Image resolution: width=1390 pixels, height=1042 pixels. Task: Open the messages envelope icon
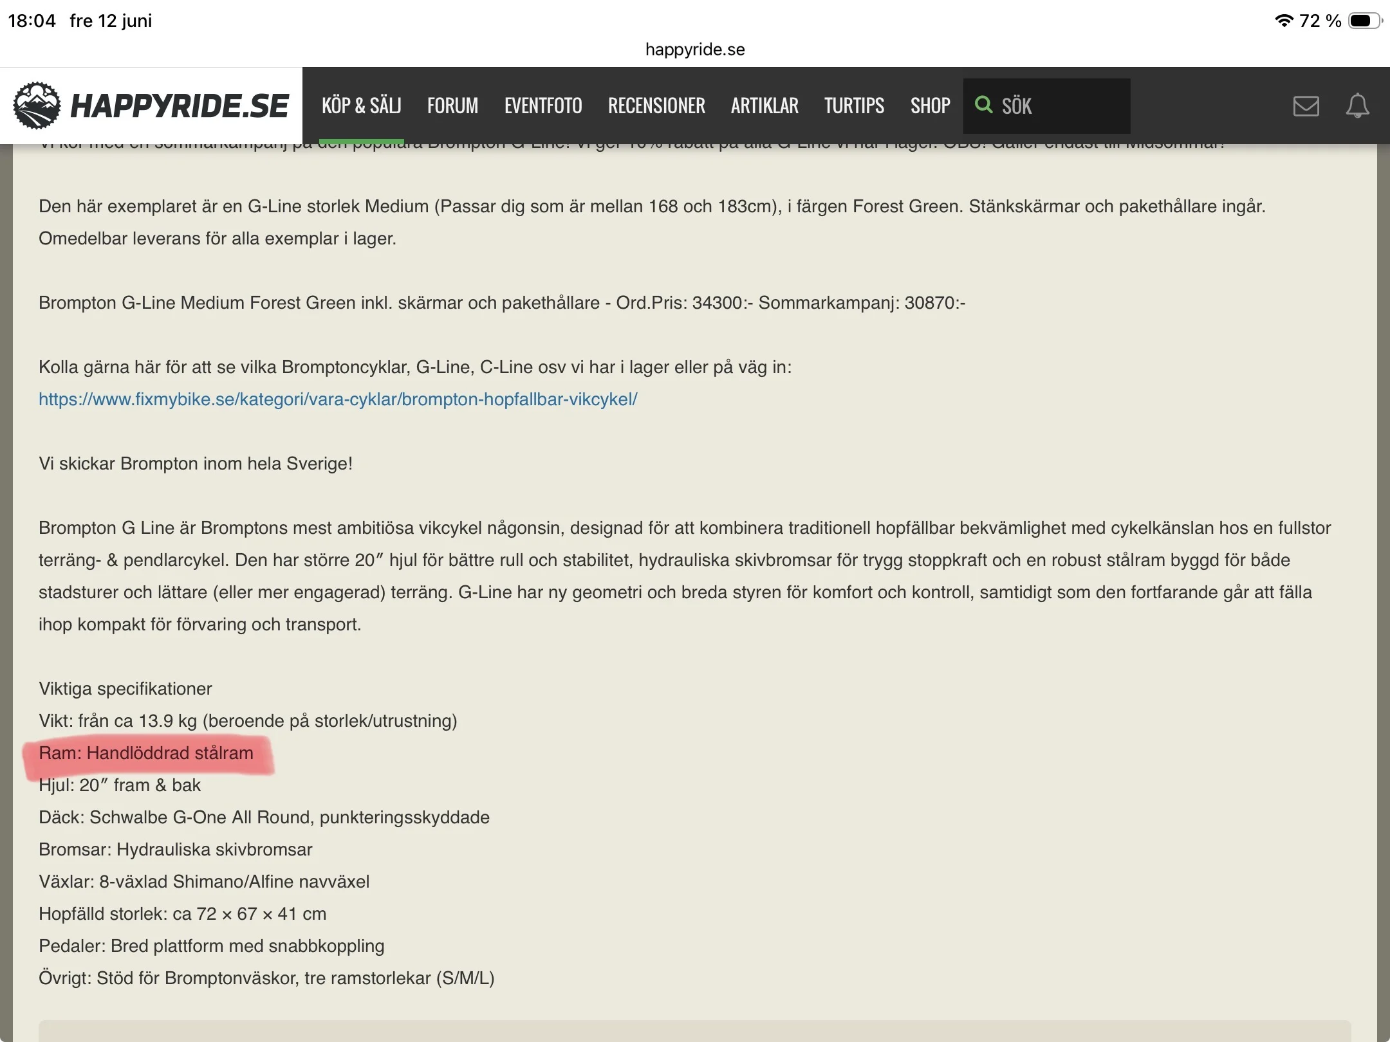point(1306,106)
